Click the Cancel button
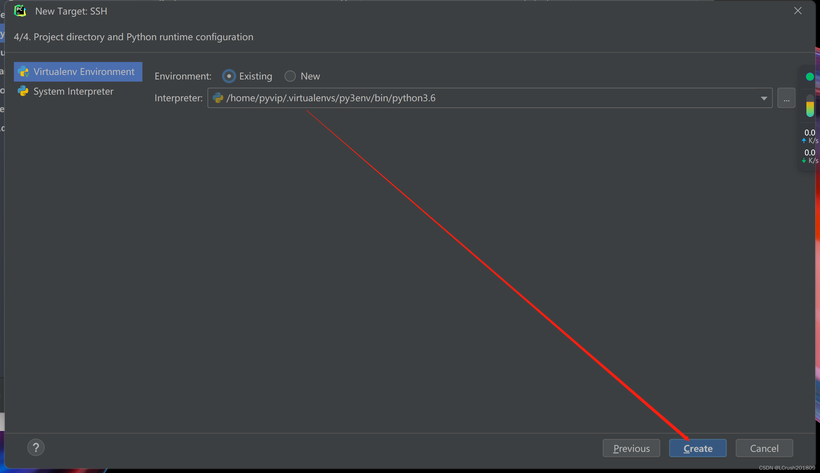Image resolution: width=820 pixels, height=473 pixels. point(764,448)
